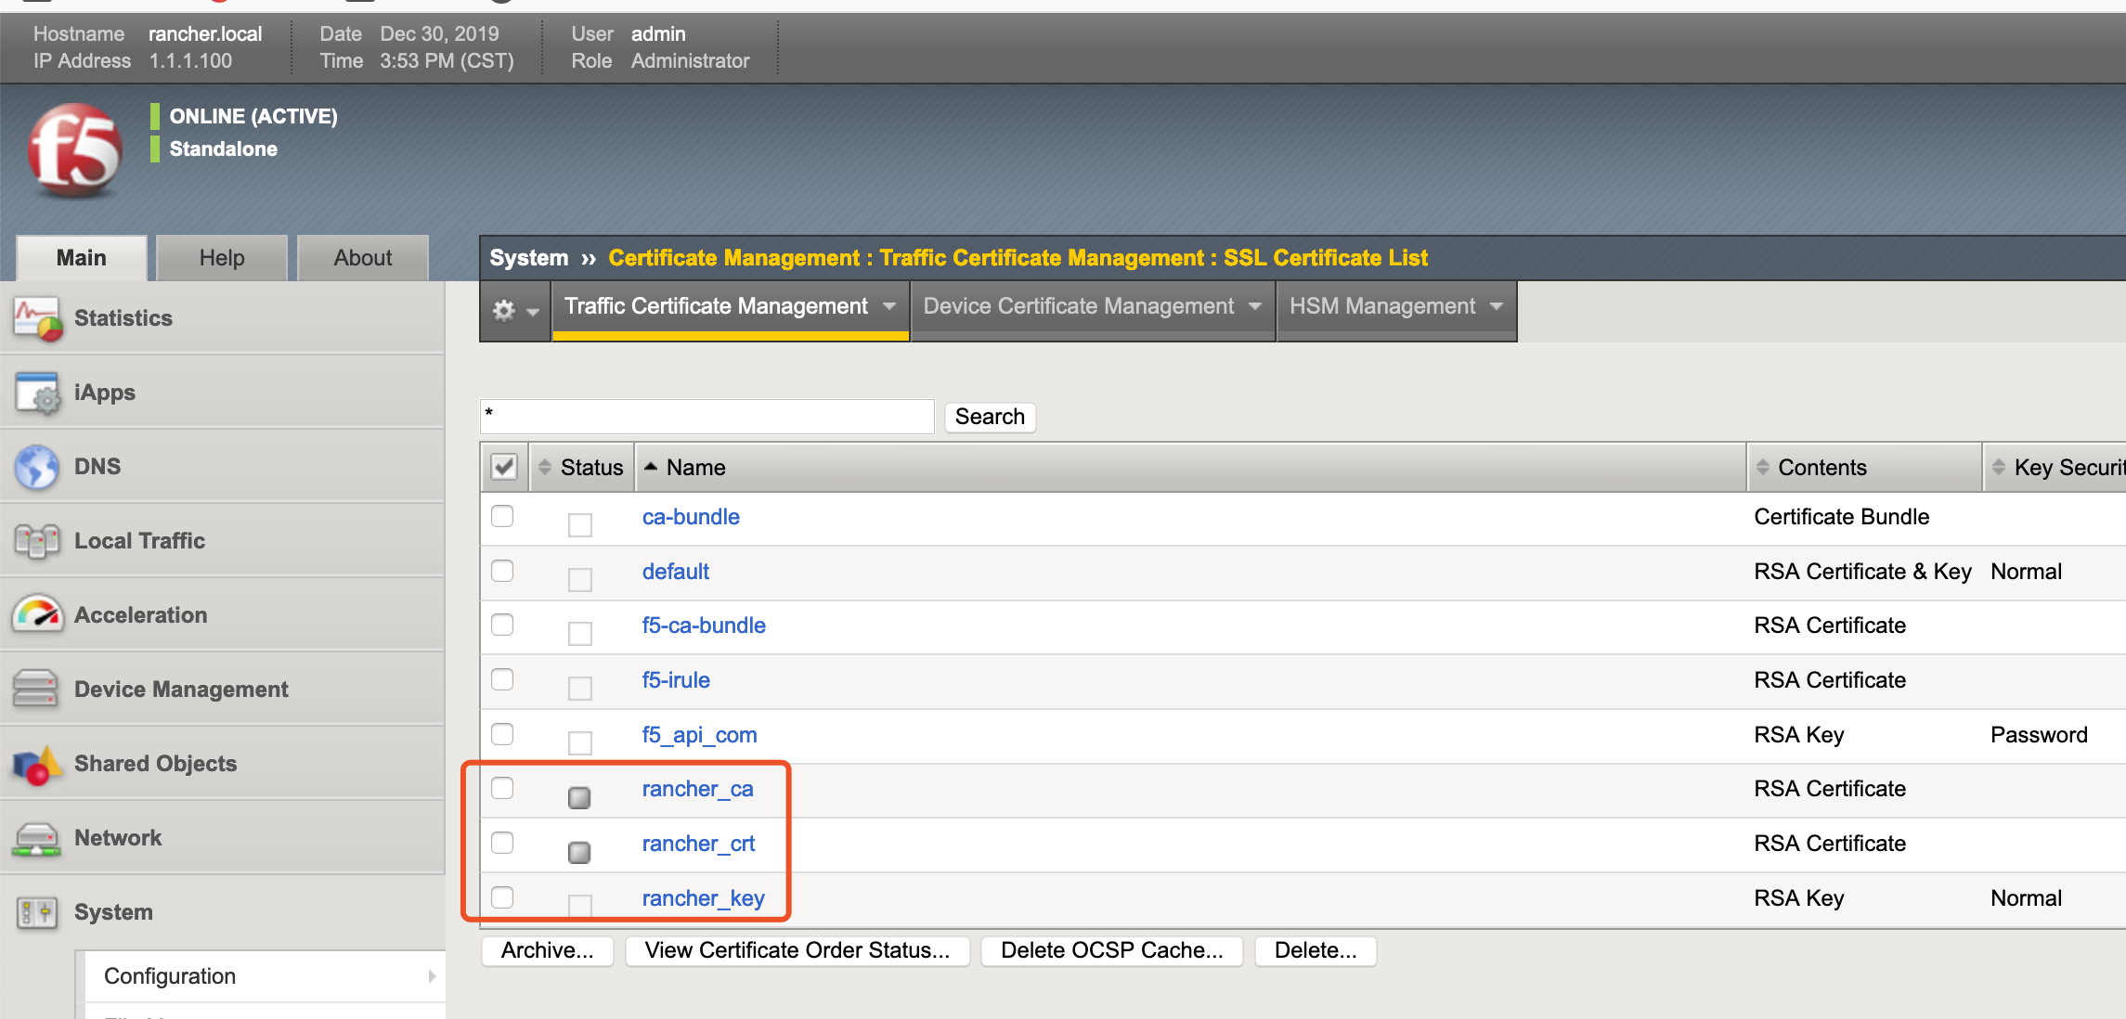Viewport: 2126px width, 1019px height.
Task: Open Acceleration via its gauge icon
Action: pyautogui.click(x=37, y=614)
